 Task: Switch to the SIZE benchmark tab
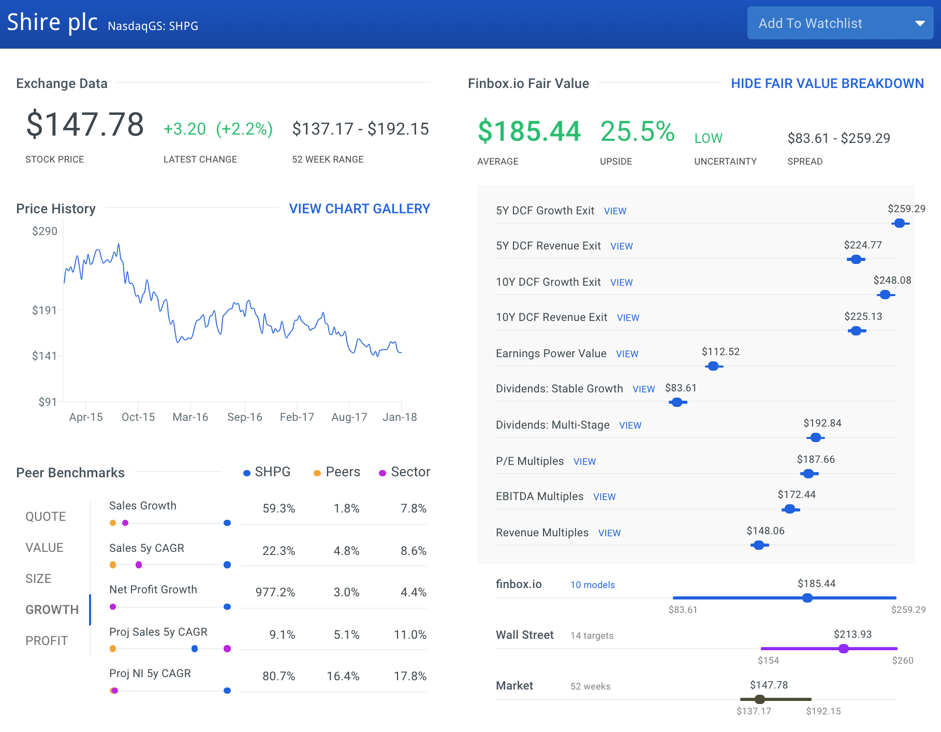pos(38,579)
